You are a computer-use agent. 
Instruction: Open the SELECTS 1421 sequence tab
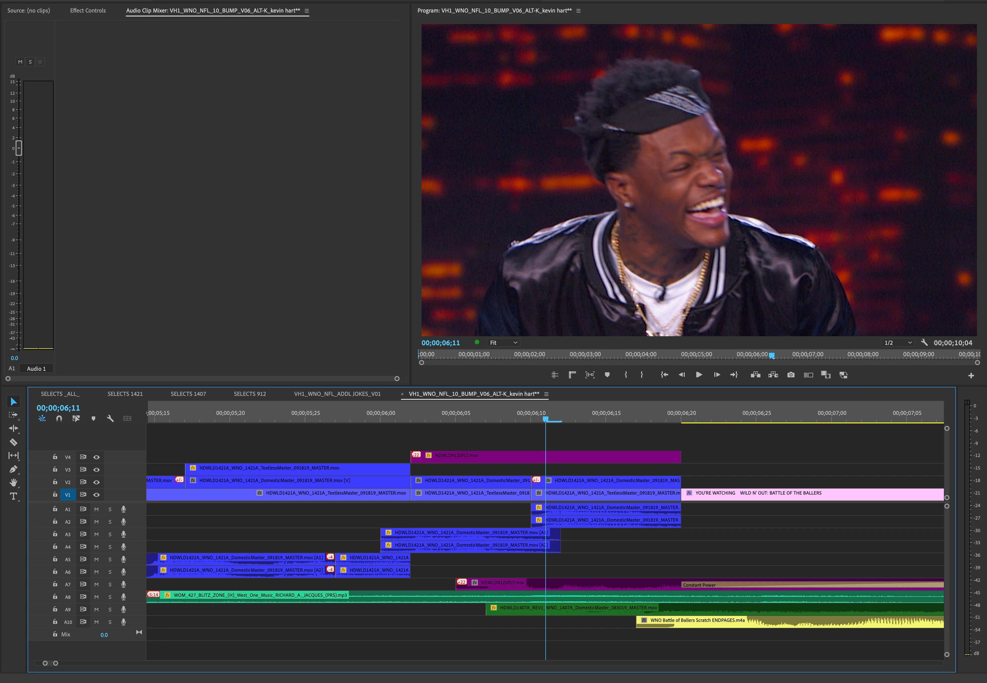point(125,394)
